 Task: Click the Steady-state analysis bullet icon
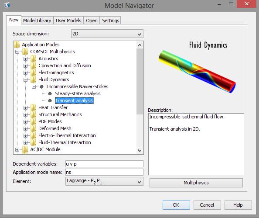[50, 93]
